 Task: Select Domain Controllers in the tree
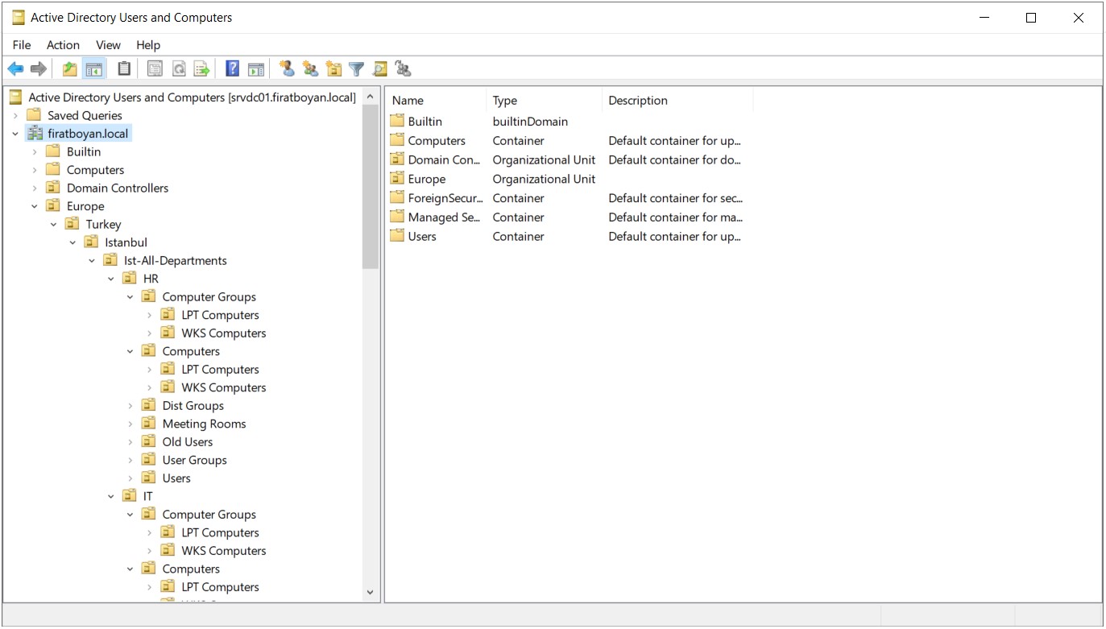(x=118, y=188)
